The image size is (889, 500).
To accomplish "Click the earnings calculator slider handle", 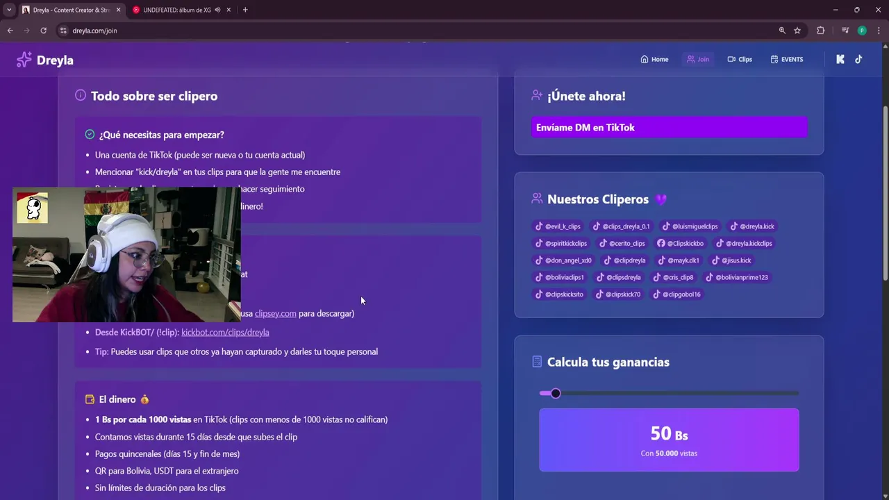I will [556, 394].
